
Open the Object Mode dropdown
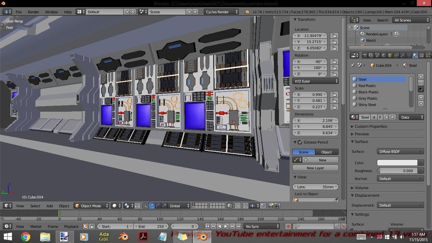click(x=92, y=206)
